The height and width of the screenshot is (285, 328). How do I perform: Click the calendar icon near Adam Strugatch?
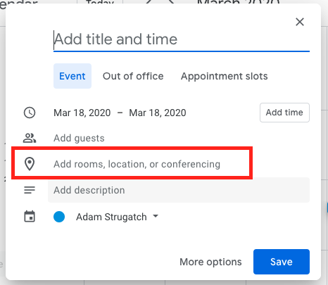click(30, 216)
